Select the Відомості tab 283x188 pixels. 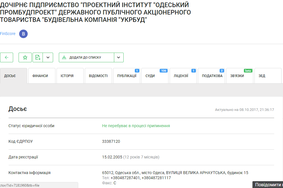(98, 76)
